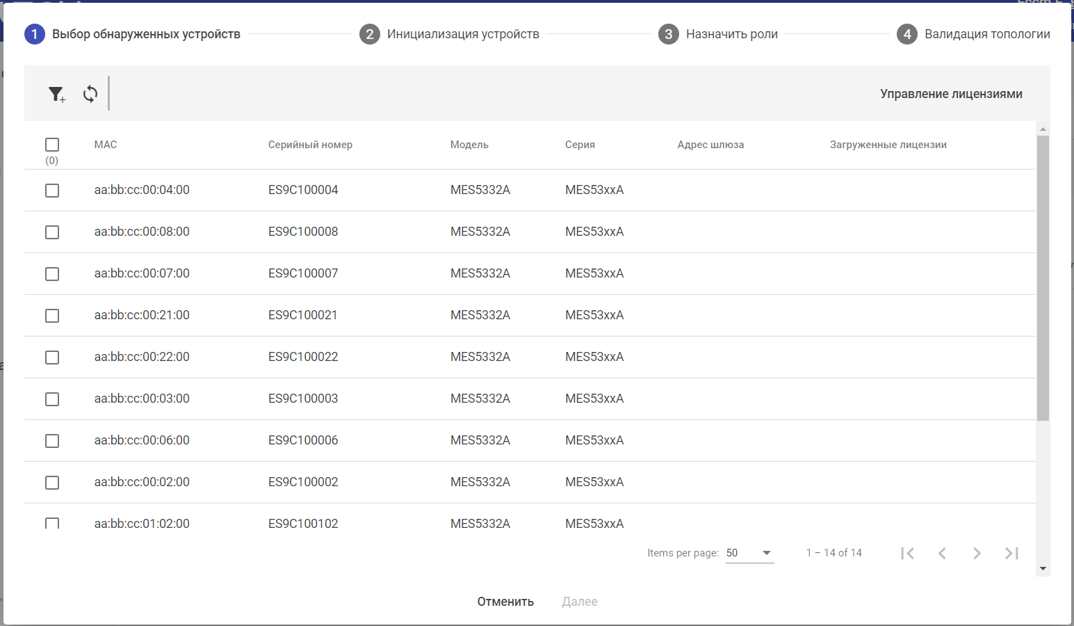The width and height of the screenshot is (1074, 626).
Task: Check device aa:bb:cc:00:04:00
Action: pos(52,191)
